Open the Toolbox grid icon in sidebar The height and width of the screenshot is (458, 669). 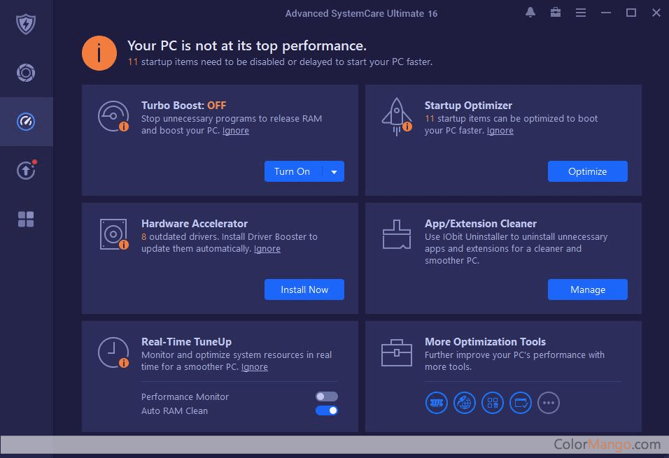26,220
